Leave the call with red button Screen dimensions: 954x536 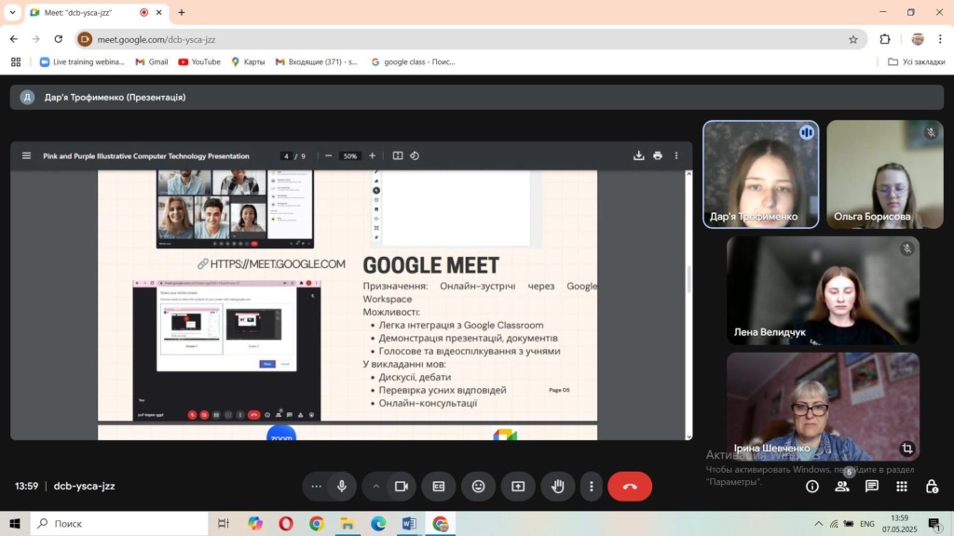coord(630,486)
